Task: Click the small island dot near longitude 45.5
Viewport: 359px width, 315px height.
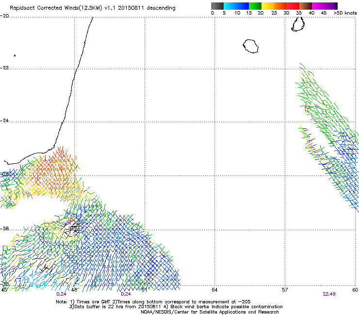Action: 15,55
